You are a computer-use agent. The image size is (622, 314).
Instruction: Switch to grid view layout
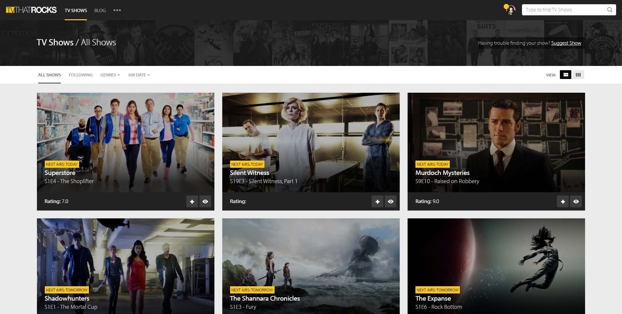point(565,75)
